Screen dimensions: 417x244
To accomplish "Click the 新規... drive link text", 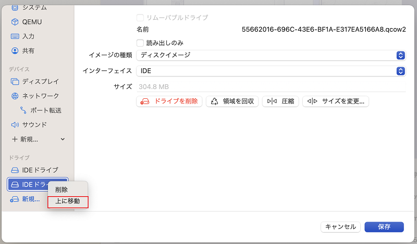I will coord(31,199).
